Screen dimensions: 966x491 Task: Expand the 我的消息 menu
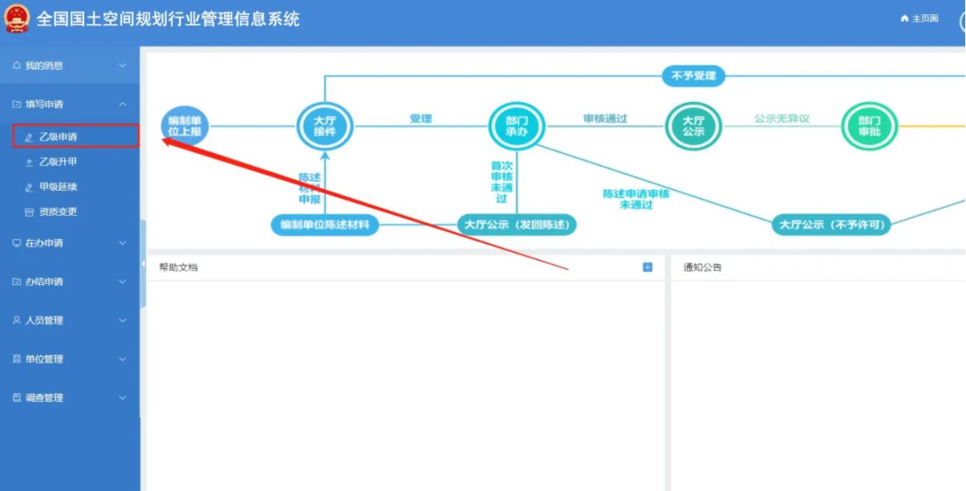(70, 66)
